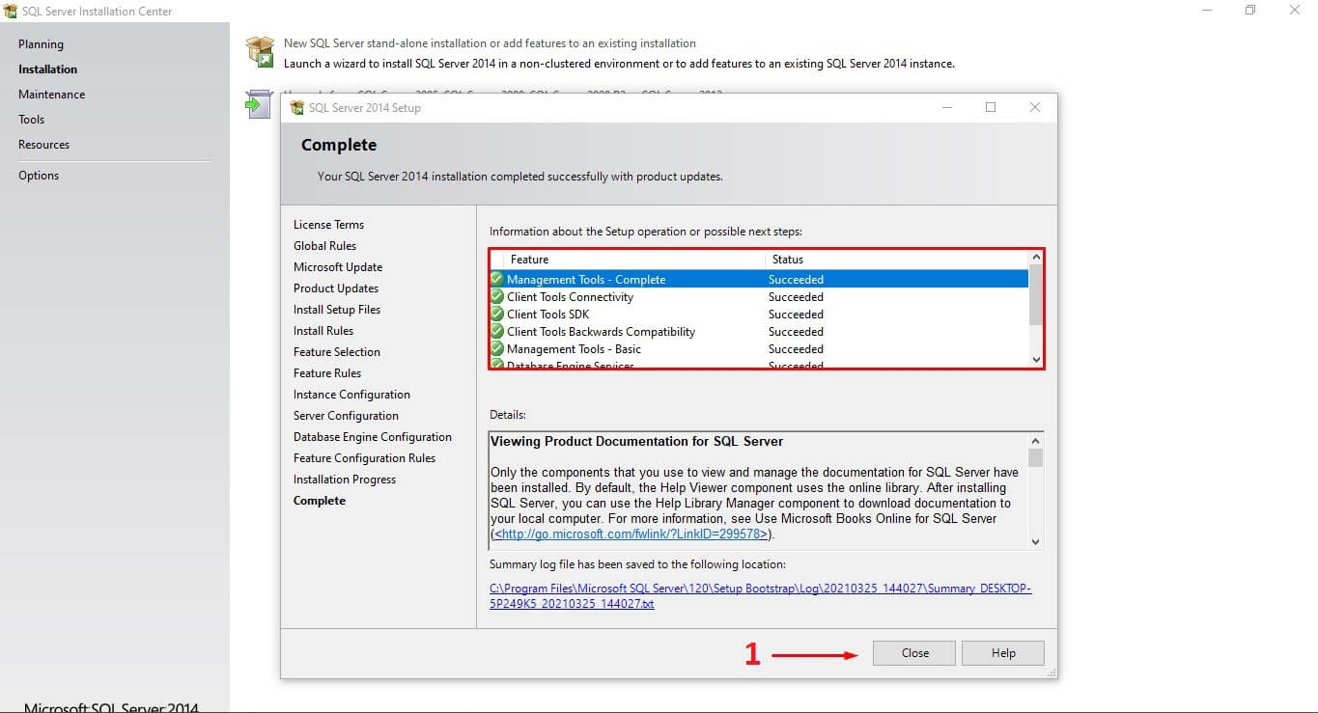
Task: Click green check icon beside Client Tools Connectivity
Action: (497, 296)
